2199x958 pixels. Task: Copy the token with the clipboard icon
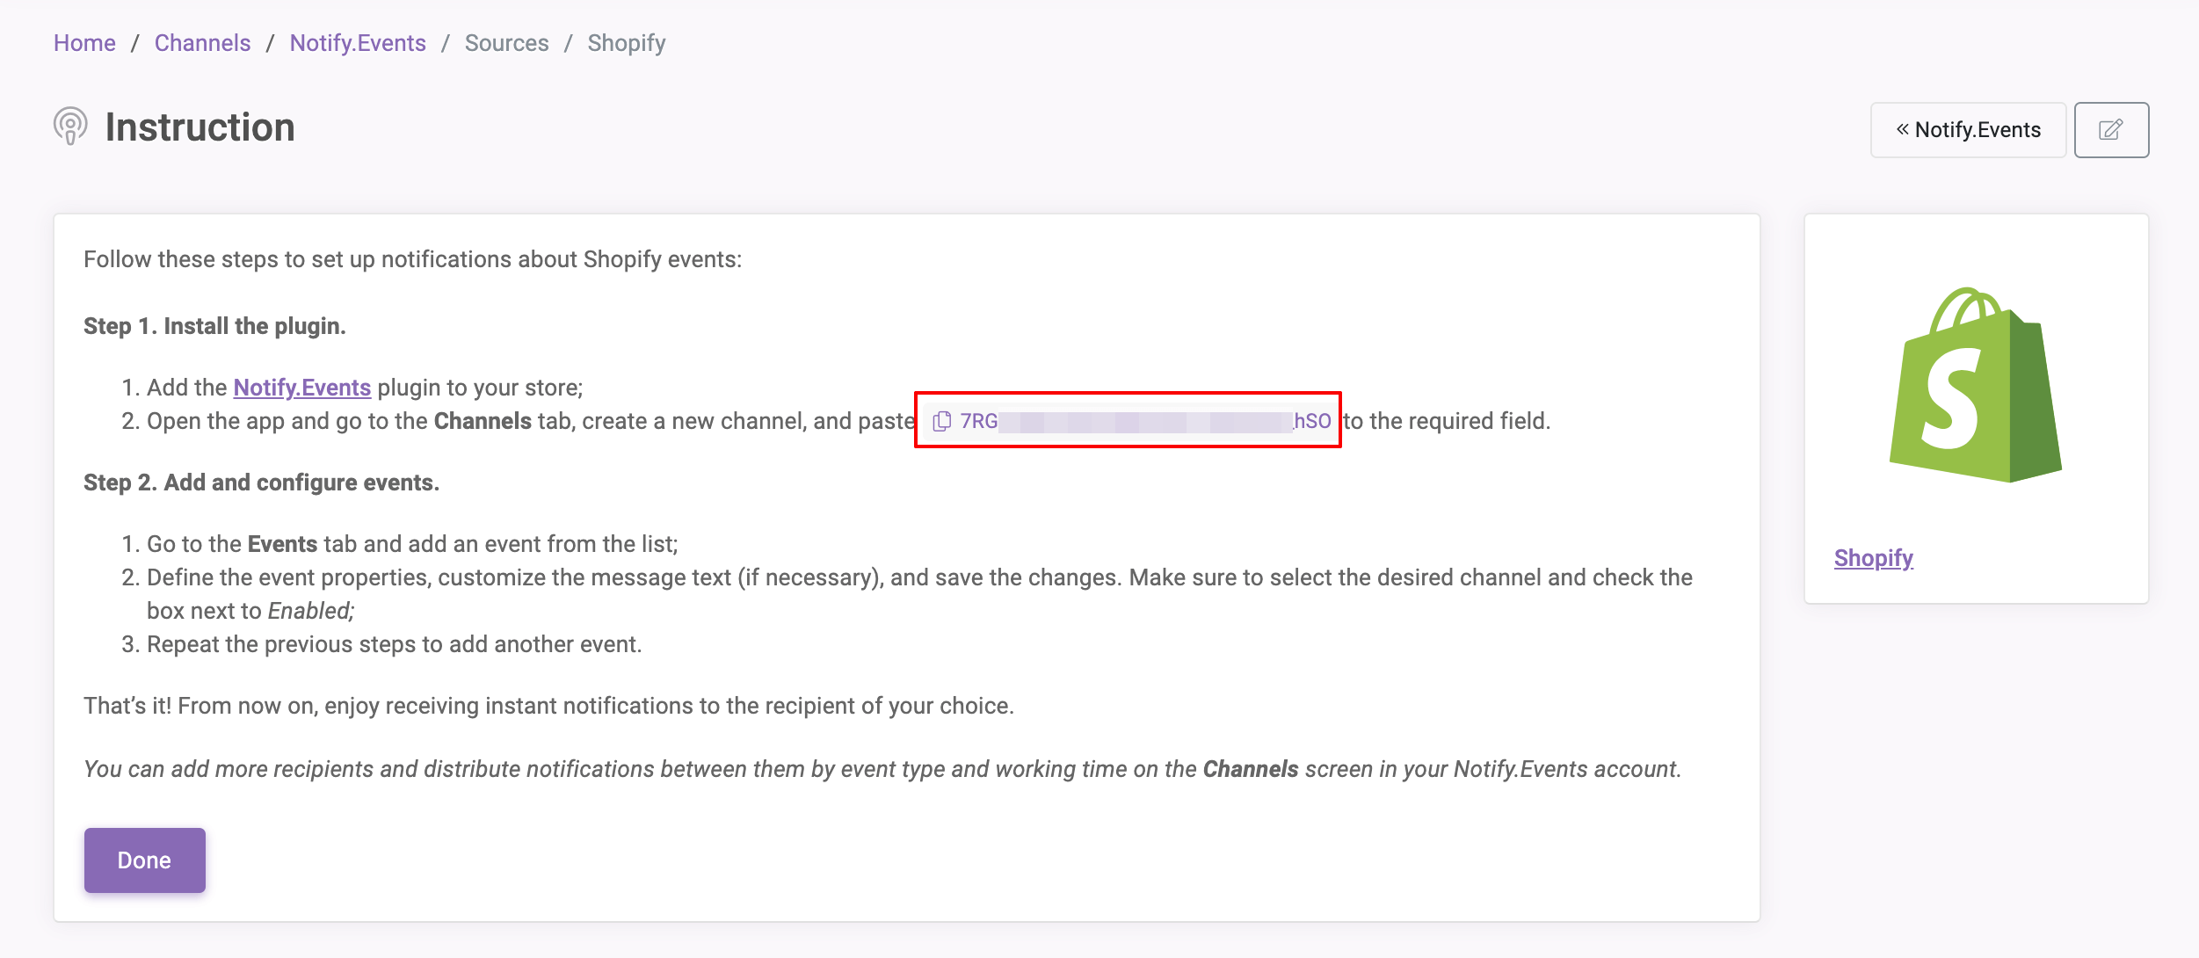pos(941,421)
